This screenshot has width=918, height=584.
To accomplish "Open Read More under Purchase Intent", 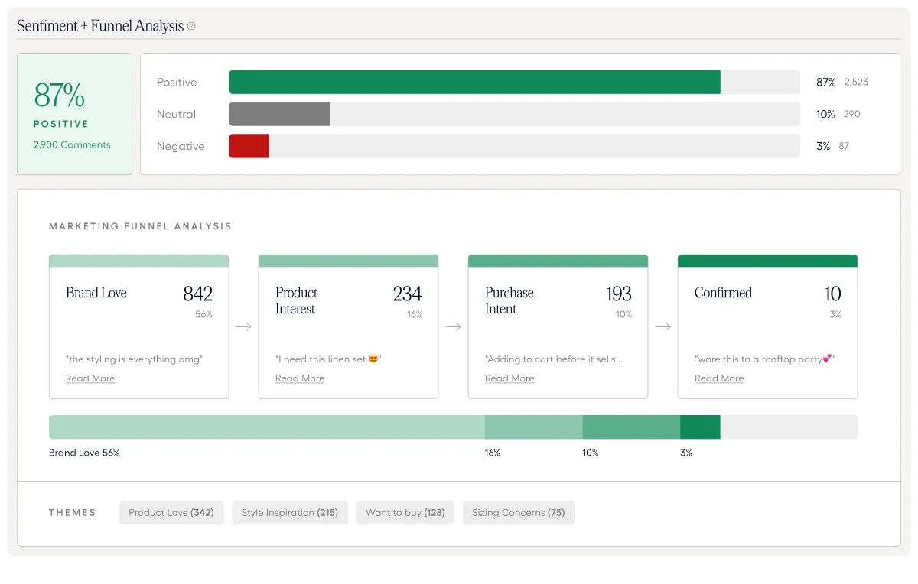I will pos(509,378).
